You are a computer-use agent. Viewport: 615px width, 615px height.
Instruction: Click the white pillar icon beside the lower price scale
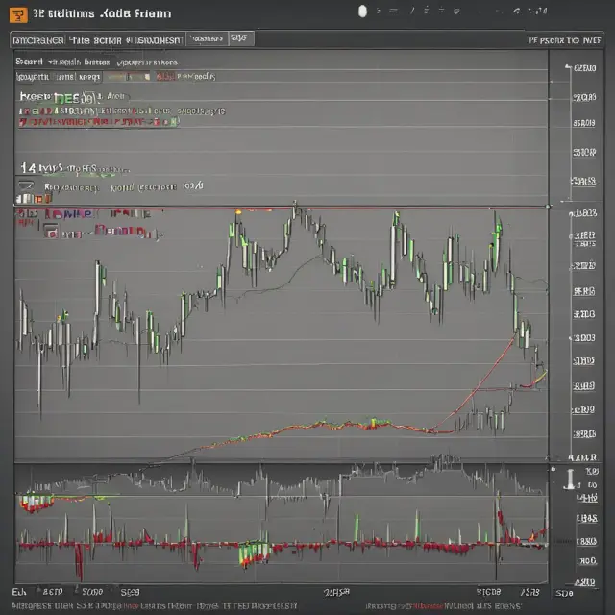[x=570, y=480]
